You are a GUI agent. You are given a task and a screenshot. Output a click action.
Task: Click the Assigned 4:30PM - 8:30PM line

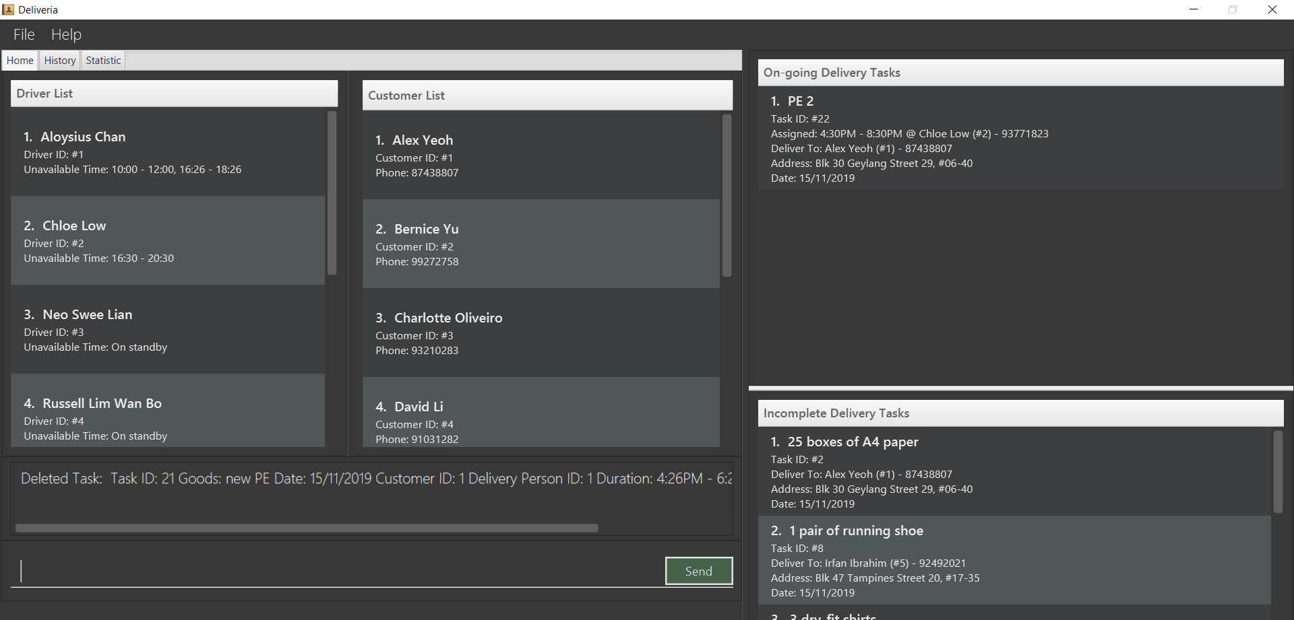(910, 134)
